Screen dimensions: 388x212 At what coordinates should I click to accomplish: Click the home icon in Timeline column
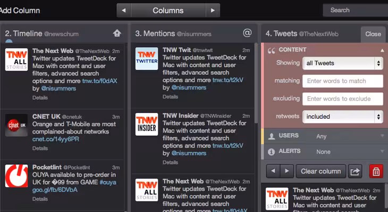point(117,33)
